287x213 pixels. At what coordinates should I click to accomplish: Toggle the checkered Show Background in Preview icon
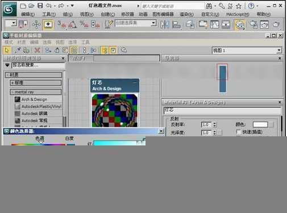[74, 51]
